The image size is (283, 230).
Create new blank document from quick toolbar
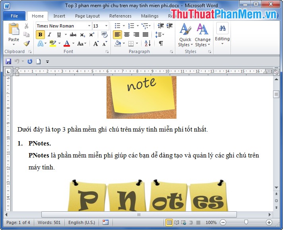pos(38,61)
